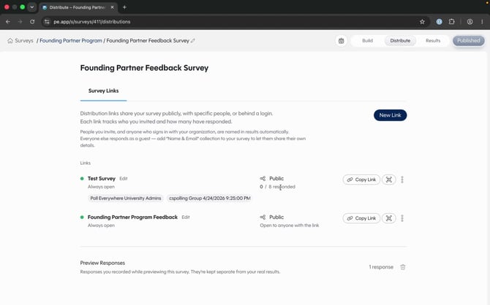Viewport: 490px width, 305px height.
Task: Open more options for Founding Partner Program Feedback
Action: coord(402,218)
